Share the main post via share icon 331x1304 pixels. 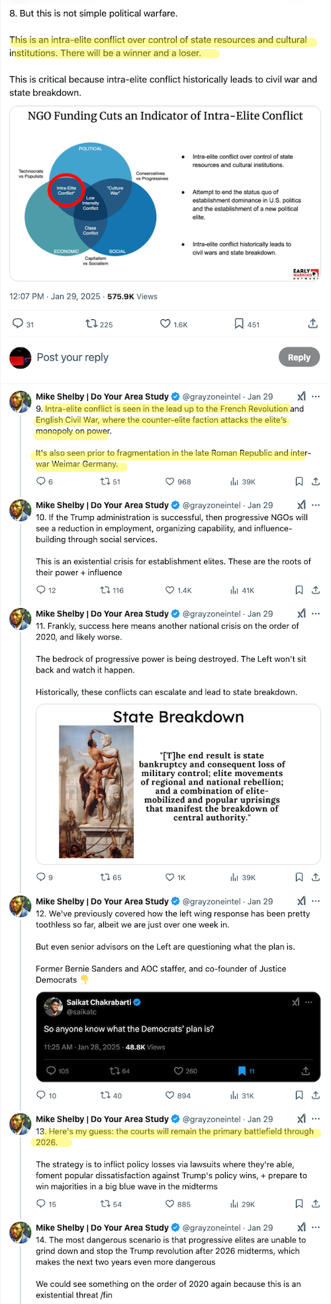pos(312,324)
